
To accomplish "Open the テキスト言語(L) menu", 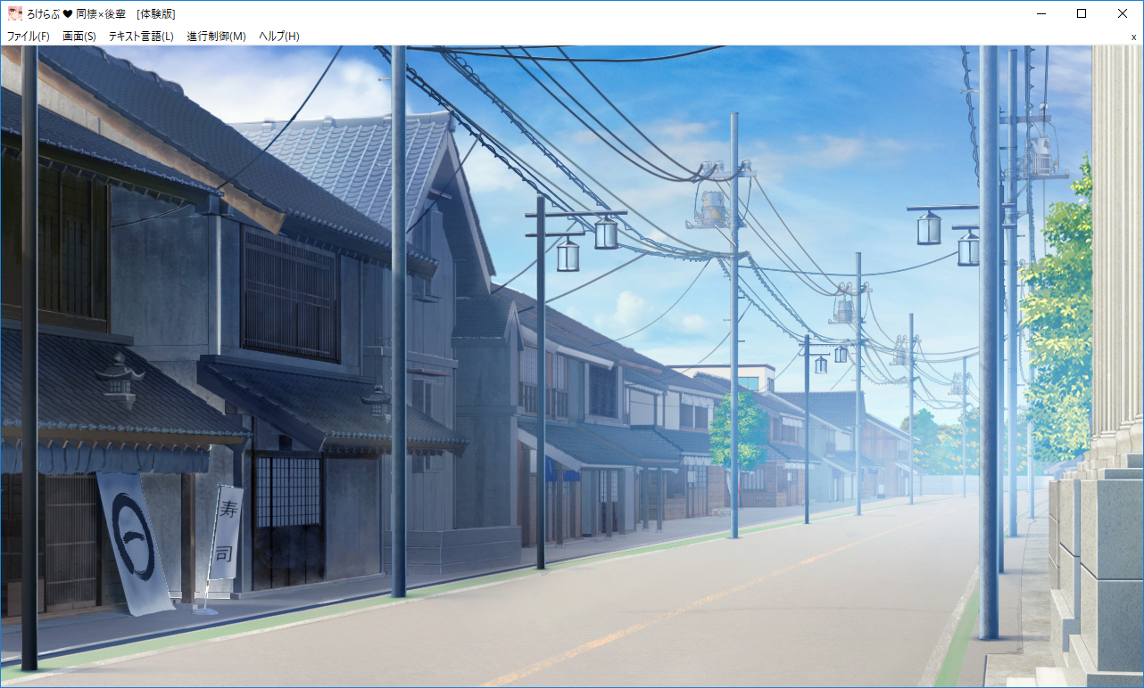I will (141, 37).
